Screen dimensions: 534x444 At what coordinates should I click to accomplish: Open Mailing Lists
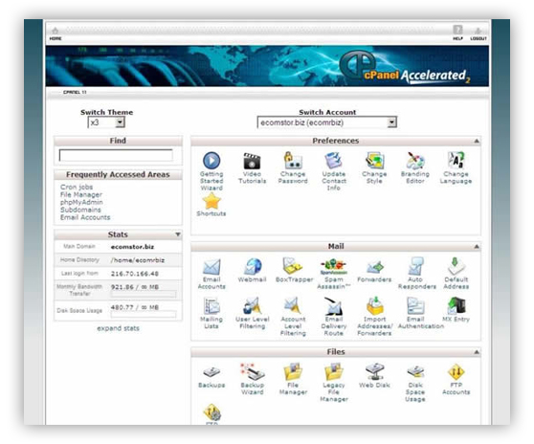(211, 306)
